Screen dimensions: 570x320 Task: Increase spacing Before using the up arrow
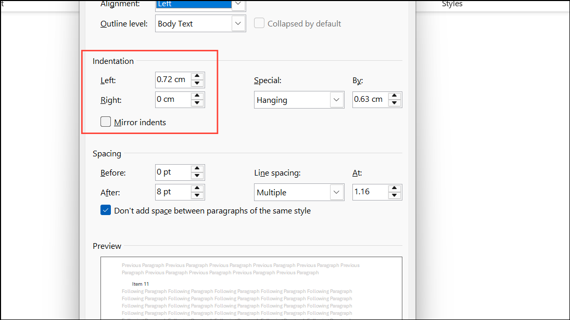click(x=197, y=169)
